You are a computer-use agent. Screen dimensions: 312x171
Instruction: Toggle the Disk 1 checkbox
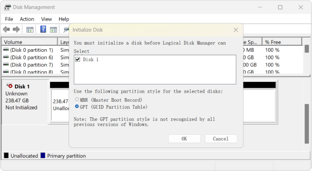[78, 60]
